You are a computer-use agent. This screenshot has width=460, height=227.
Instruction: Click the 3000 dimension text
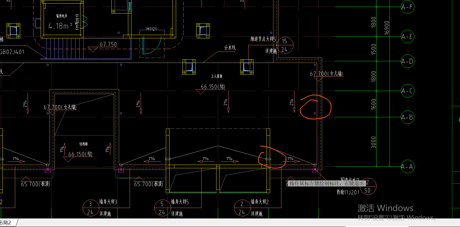point(373,142)
